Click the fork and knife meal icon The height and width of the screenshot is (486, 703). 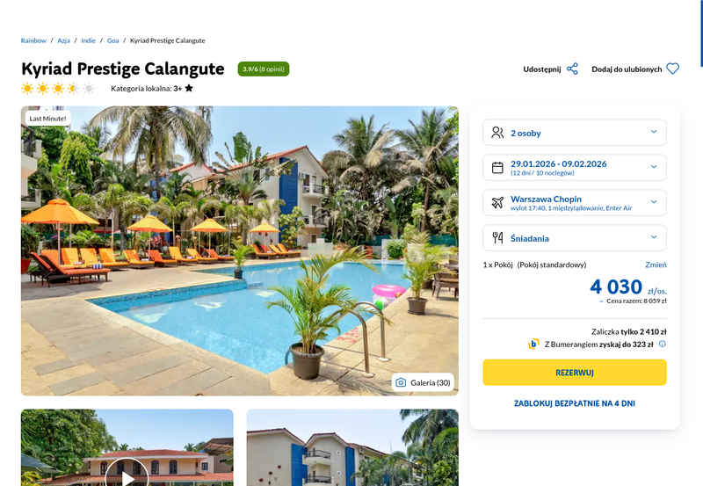[497, 237]
